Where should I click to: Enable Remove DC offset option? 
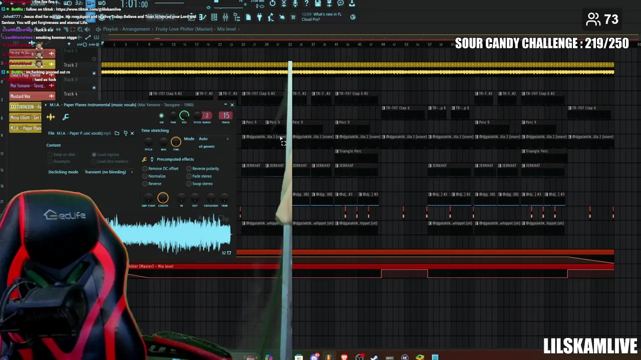tap(160, 168)
